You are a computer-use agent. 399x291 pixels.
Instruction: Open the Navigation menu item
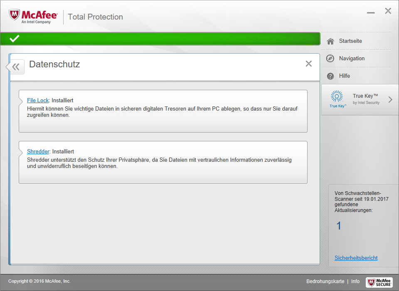[x=352, y=59]
